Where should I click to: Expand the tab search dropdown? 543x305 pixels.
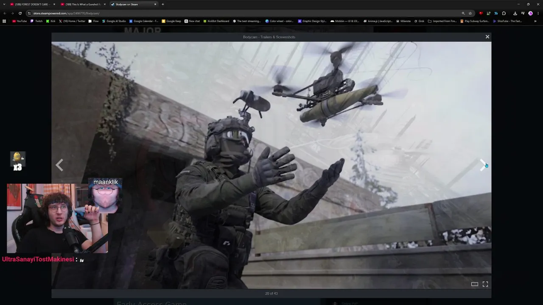pos(4,4)
